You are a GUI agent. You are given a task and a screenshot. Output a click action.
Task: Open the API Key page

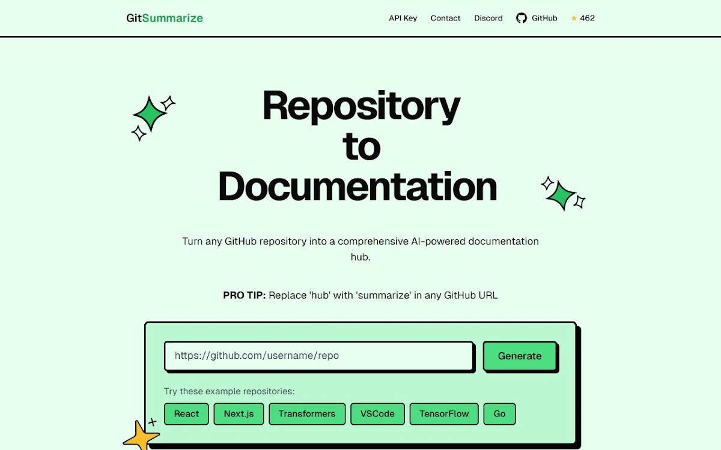[403, 18]
